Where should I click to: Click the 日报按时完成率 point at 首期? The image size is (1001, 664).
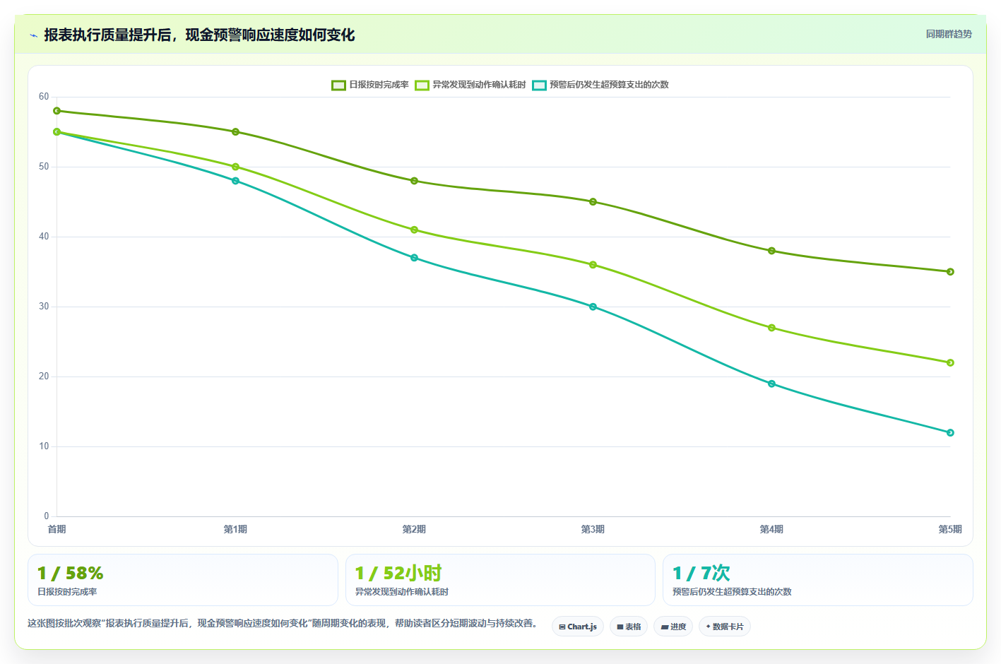[57, 111]
